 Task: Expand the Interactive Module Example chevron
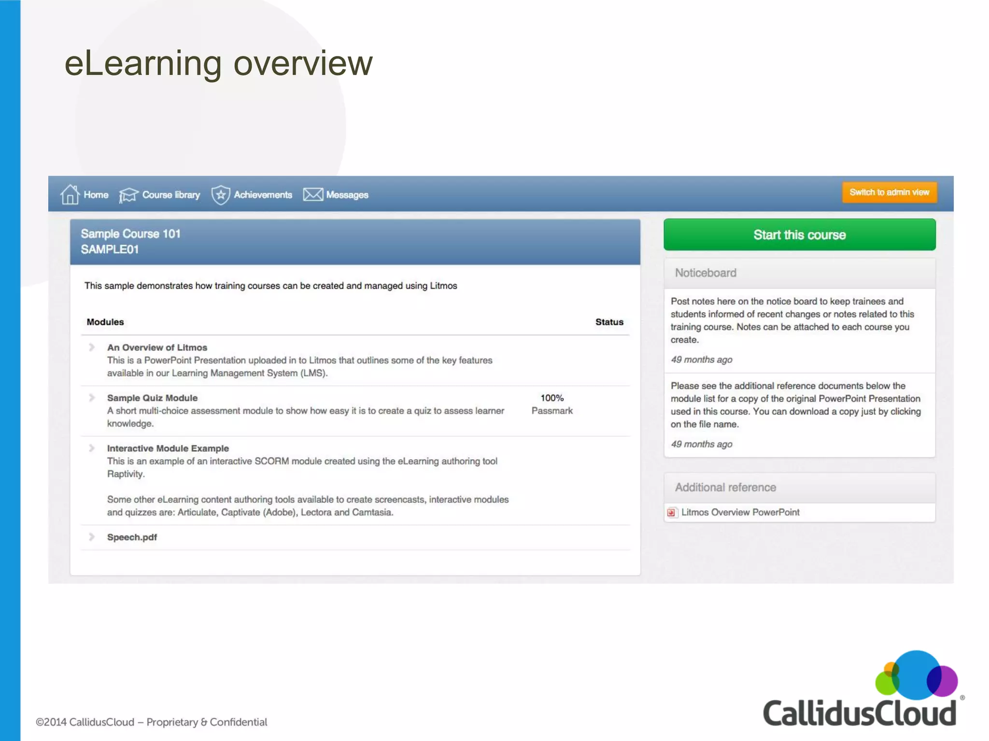[92, 448]
